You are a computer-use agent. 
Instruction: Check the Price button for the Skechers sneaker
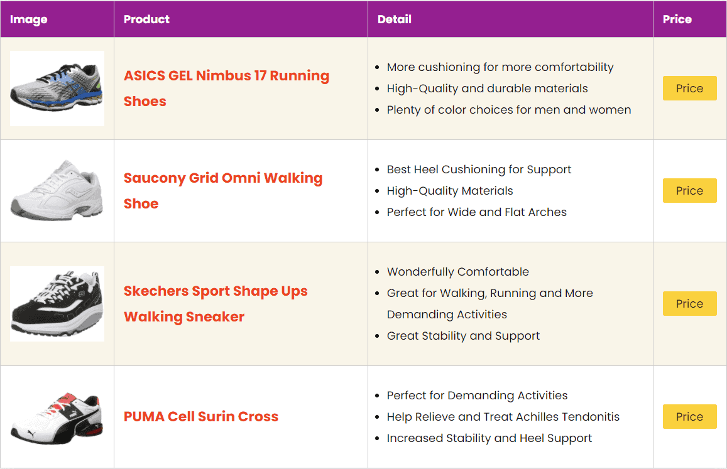coord(689,303)
